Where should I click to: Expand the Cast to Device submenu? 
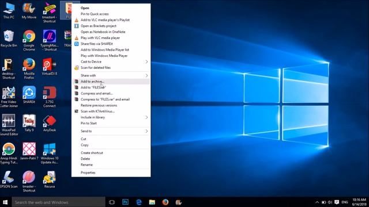click(111, 62)
